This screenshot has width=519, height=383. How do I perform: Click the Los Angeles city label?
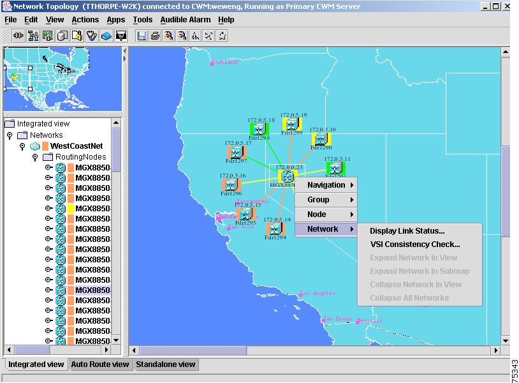(317, 293)
